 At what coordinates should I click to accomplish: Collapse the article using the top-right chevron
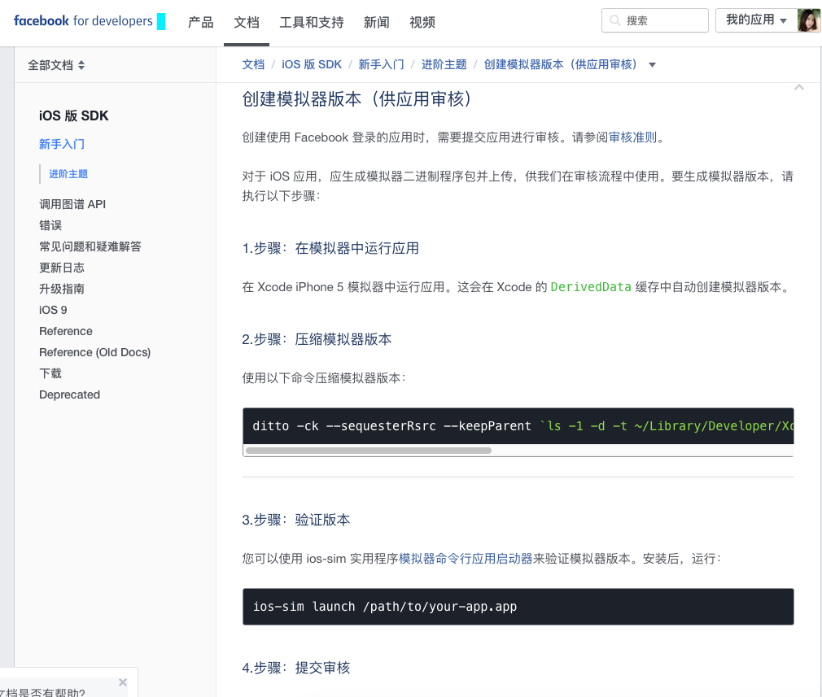tap(798, 86)
